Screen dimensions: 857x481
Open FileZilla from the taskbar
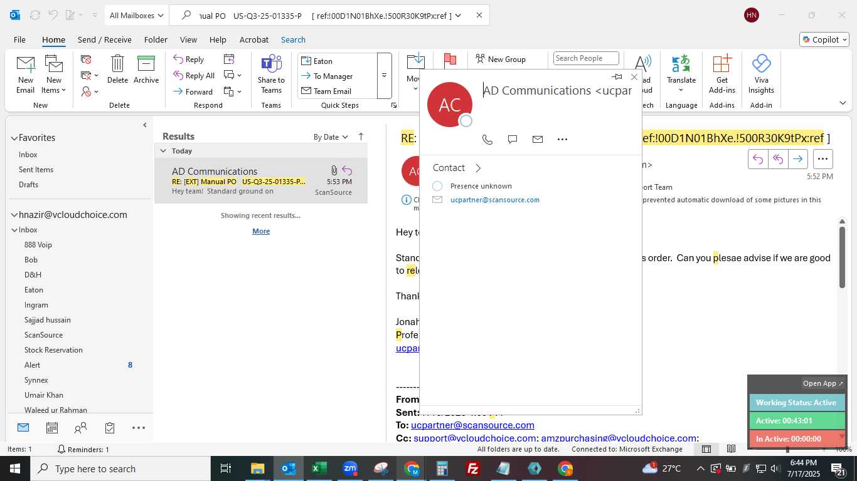coord(473,468)
